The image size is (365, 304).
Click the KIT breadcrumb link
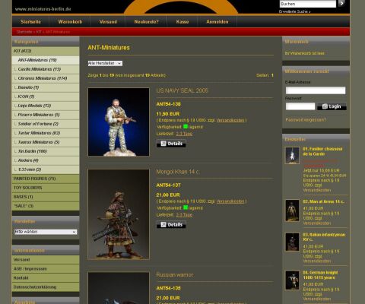tap(39, 32)
